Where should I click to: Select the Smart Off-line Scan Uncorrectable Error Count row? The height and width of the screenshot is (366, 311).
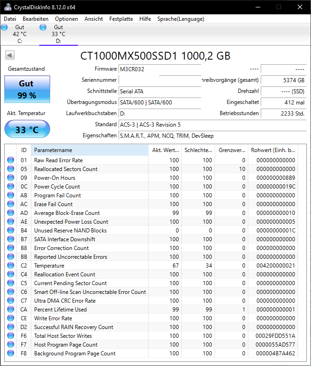[x=151, y=292]
